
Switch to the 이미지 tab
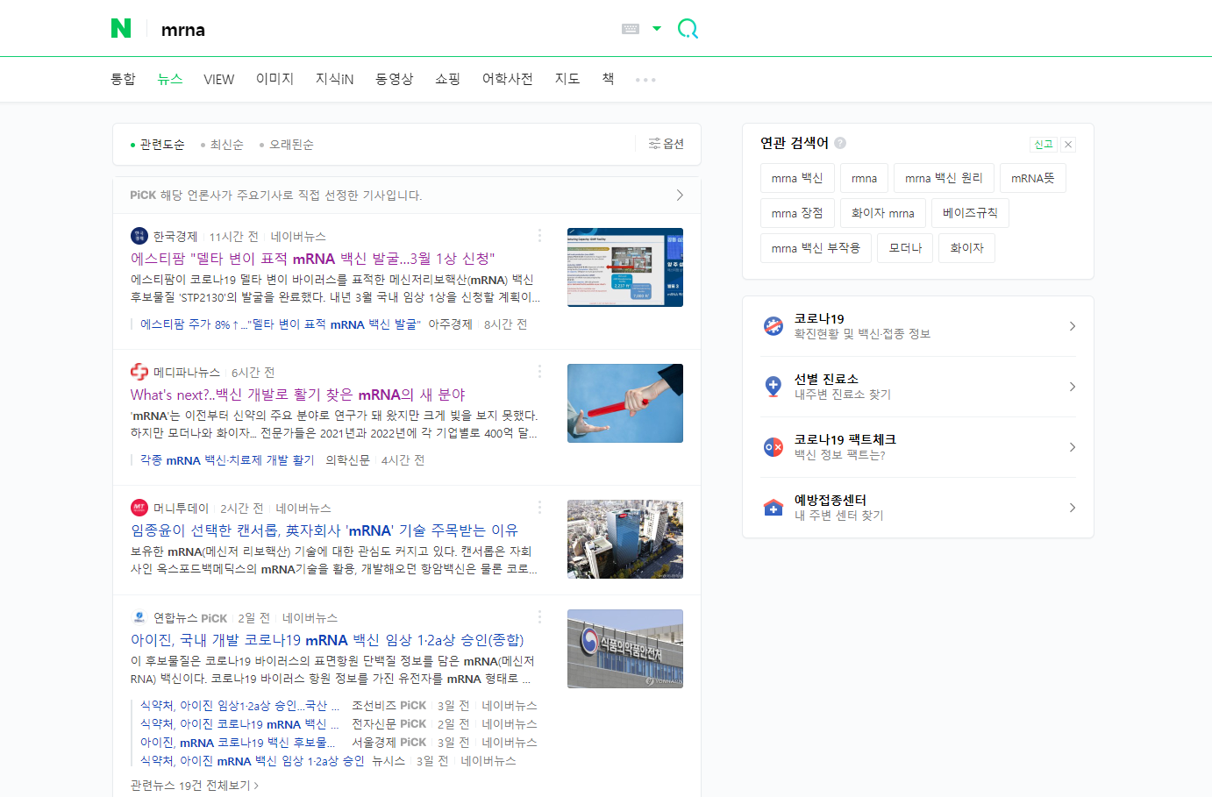pos(275,79)
